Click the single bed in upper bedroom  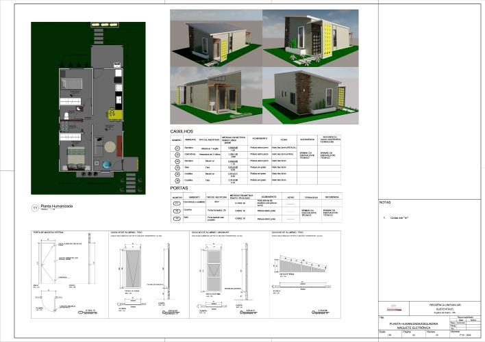click(x=73, y=82)
